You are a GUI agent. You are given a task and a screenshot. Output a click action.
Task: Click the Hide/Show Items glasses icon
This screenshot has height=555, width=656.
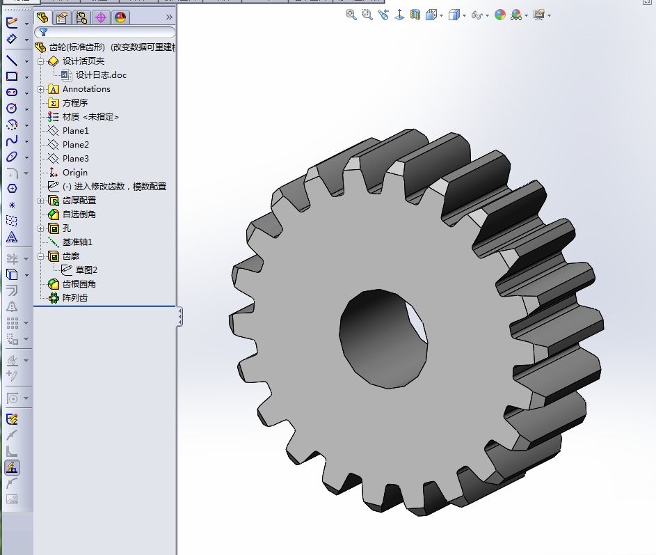477,15
